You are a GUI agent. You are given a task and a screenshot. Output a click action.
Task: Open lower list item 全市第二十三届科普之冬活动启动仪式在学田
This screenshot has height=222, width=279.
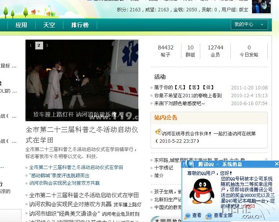pos(84,195)
